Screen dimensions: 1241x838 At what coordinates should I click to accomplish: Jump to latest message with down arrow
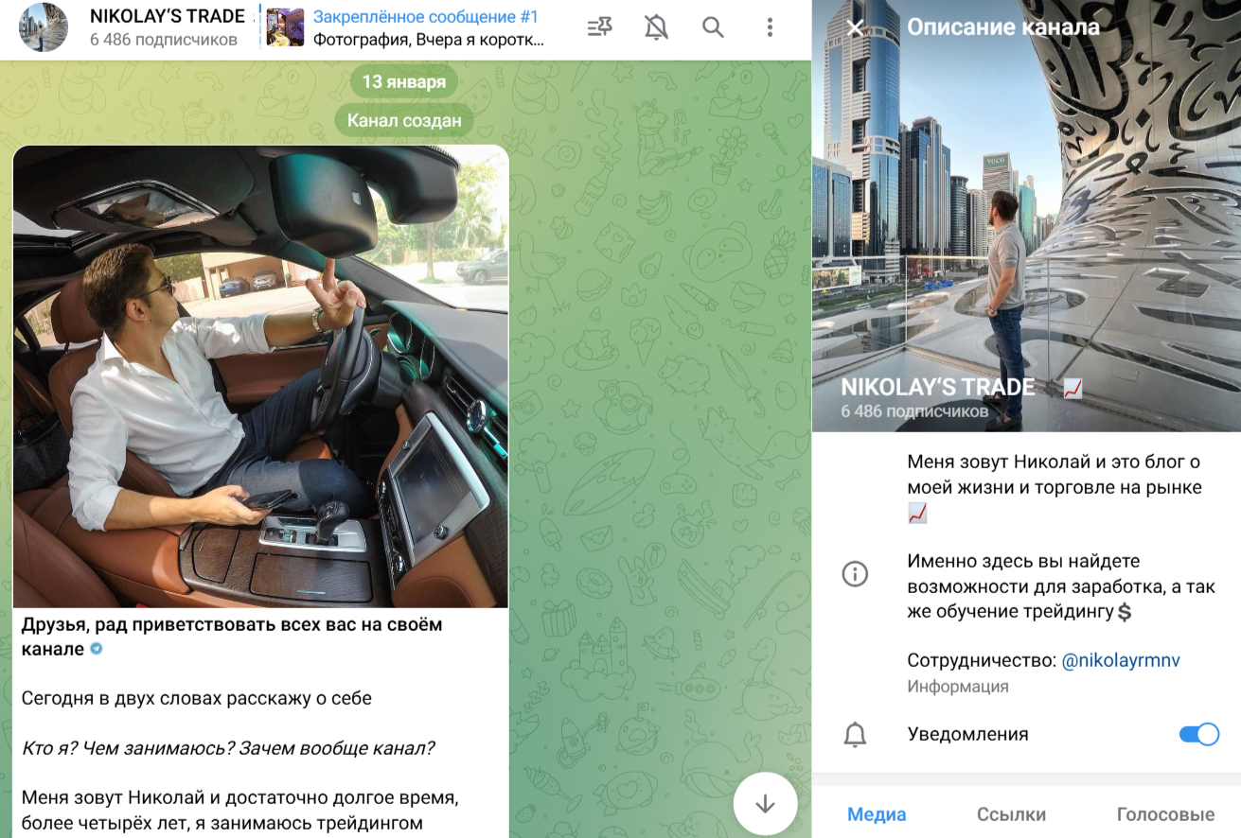pyautogui.click(x=765, y=804)
